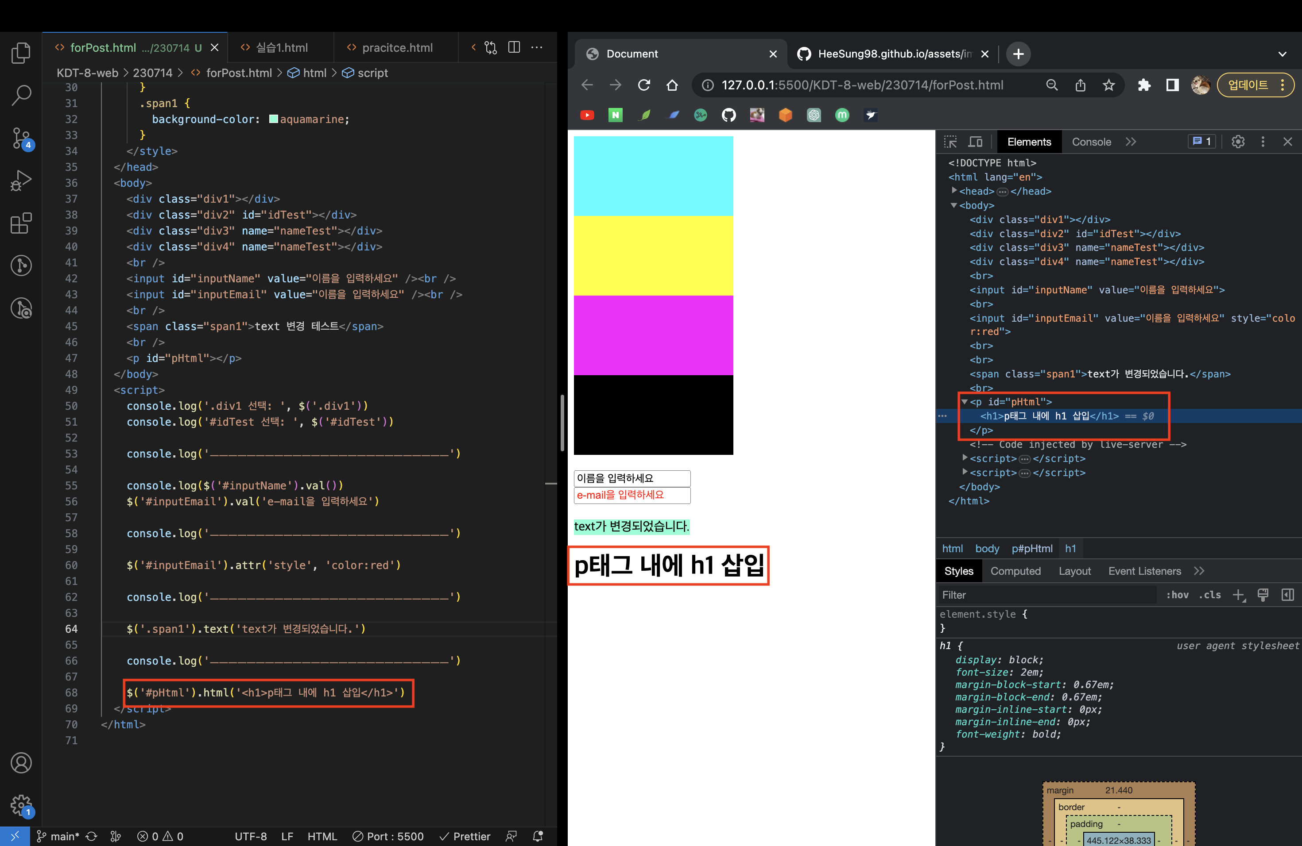Go to the browser home page
Image resolution: width=1302 pixels, height=846 pixels.
tap(672, 85)
